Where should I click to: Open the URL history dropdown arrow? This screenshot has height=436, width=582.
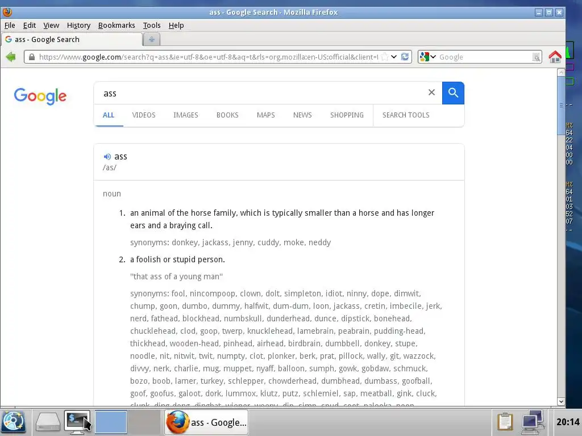pos(394,57)
